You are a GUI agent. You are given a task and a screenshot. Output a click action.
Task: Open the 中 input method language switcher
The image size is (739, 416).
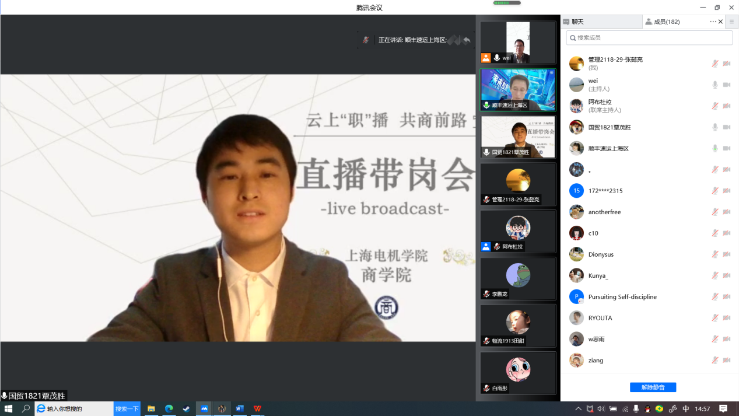click(686, 409)
